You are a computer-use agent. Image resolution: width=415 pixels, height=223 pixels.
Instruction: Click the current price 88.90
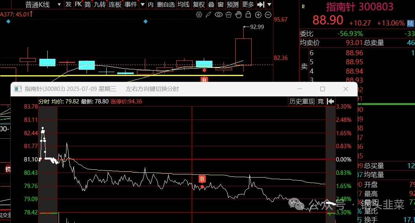point(328,20)
